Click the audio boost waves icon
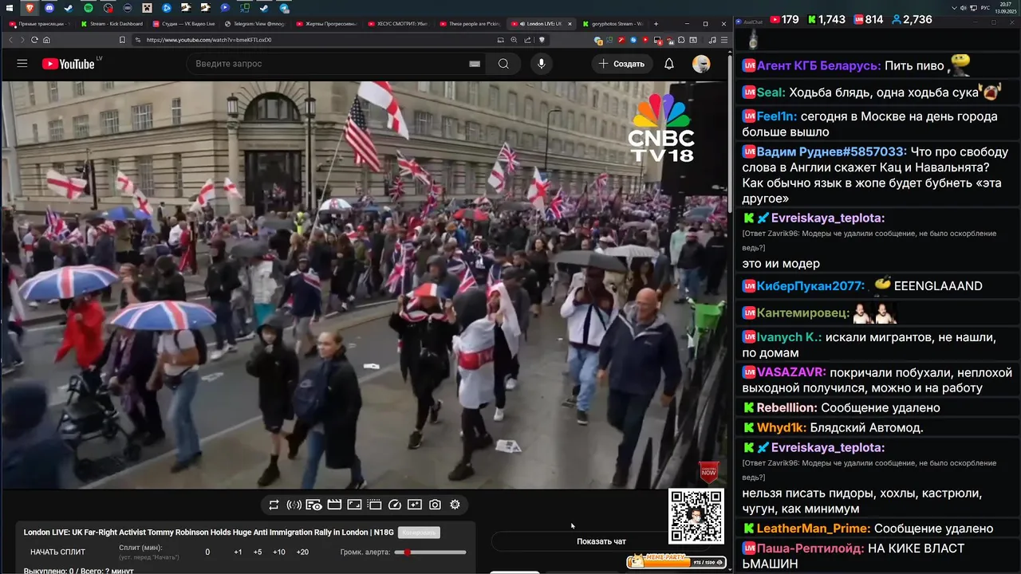The image size is (1021, 574). [x=294, y=505]
